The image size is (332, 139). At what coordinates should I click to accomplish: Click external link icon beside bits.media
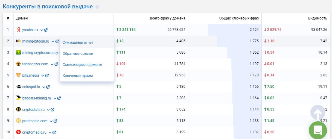(x=47, y=75)
